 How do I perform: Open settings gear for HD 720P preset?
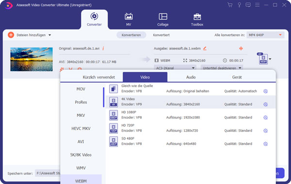(x=266, y=131)
